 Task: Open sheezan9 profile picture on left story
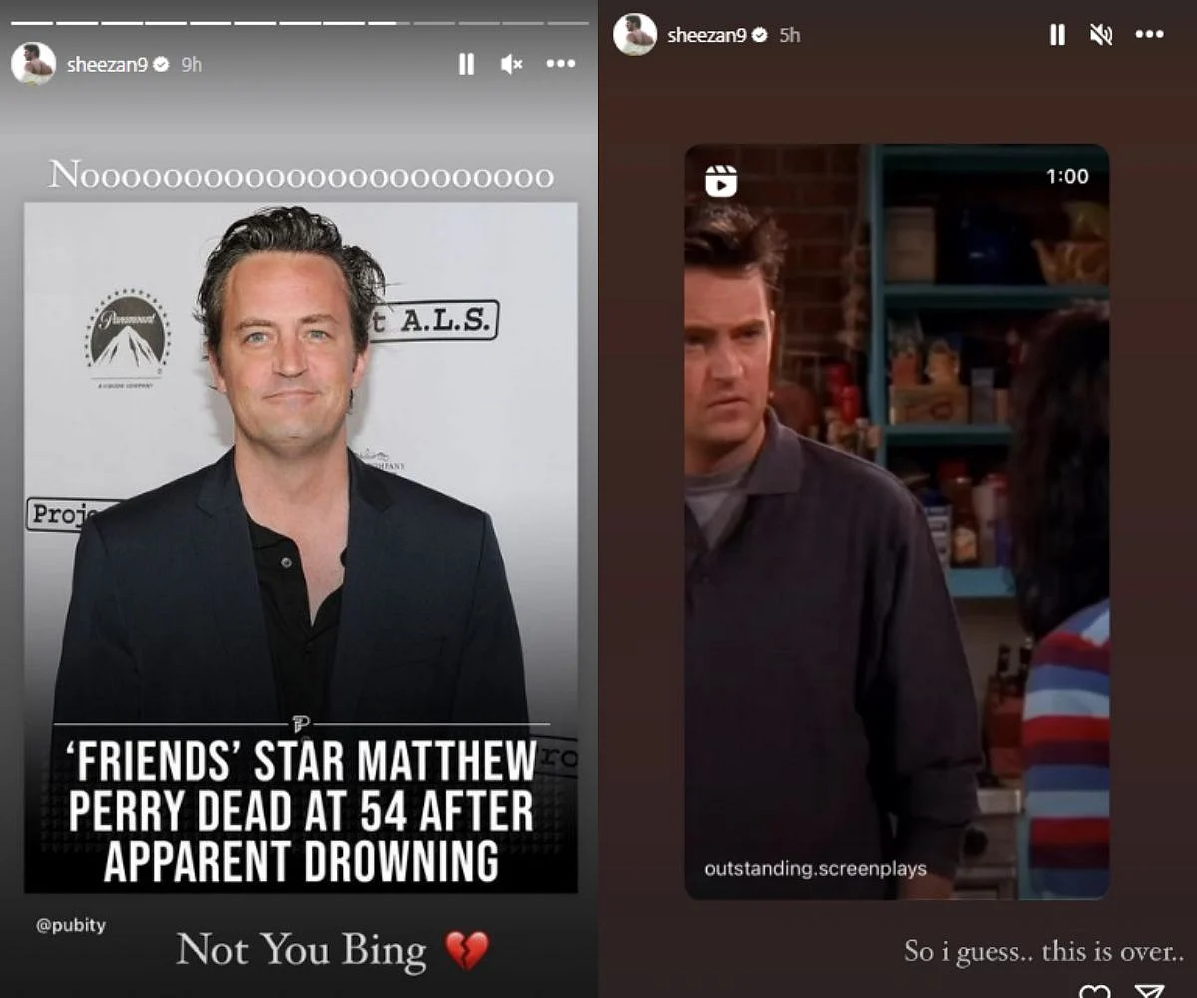point(33,63)
